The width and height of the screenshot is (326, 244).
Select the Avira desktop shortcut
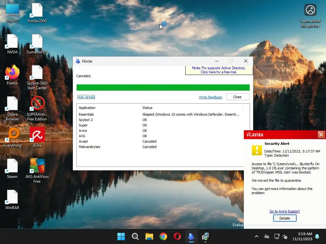click(x=37, y=137)
